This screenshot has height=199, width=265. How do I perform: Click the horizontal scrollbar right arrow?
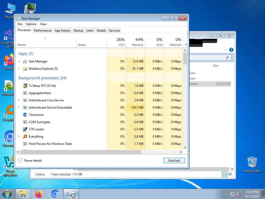181,152
